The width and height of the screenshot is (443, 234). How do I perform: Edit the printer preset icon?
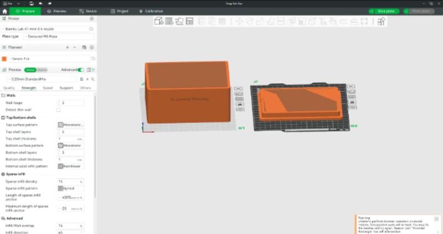tap(91, 29)
